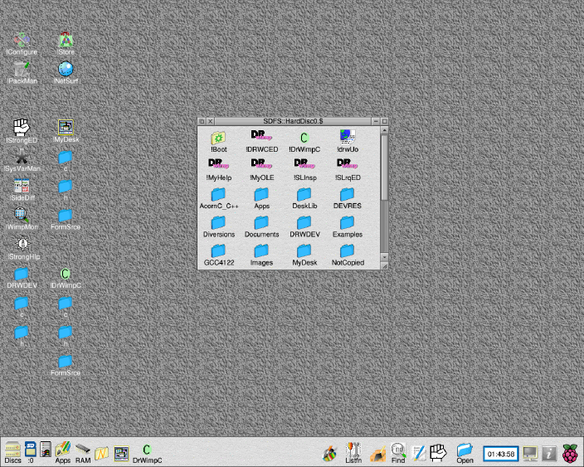Screen dimensions: 584x467
Task: Click !DRWCED in the HardDisc0 window
Action: click(x=262, y=138)
